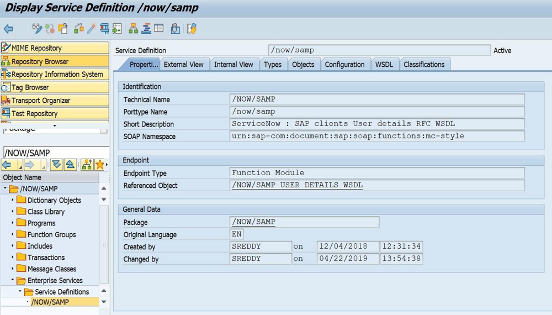Viewport: 552px width, 315px height.
Task: Show more navigator toolbar buttons arrow
Action: (107, 165)
